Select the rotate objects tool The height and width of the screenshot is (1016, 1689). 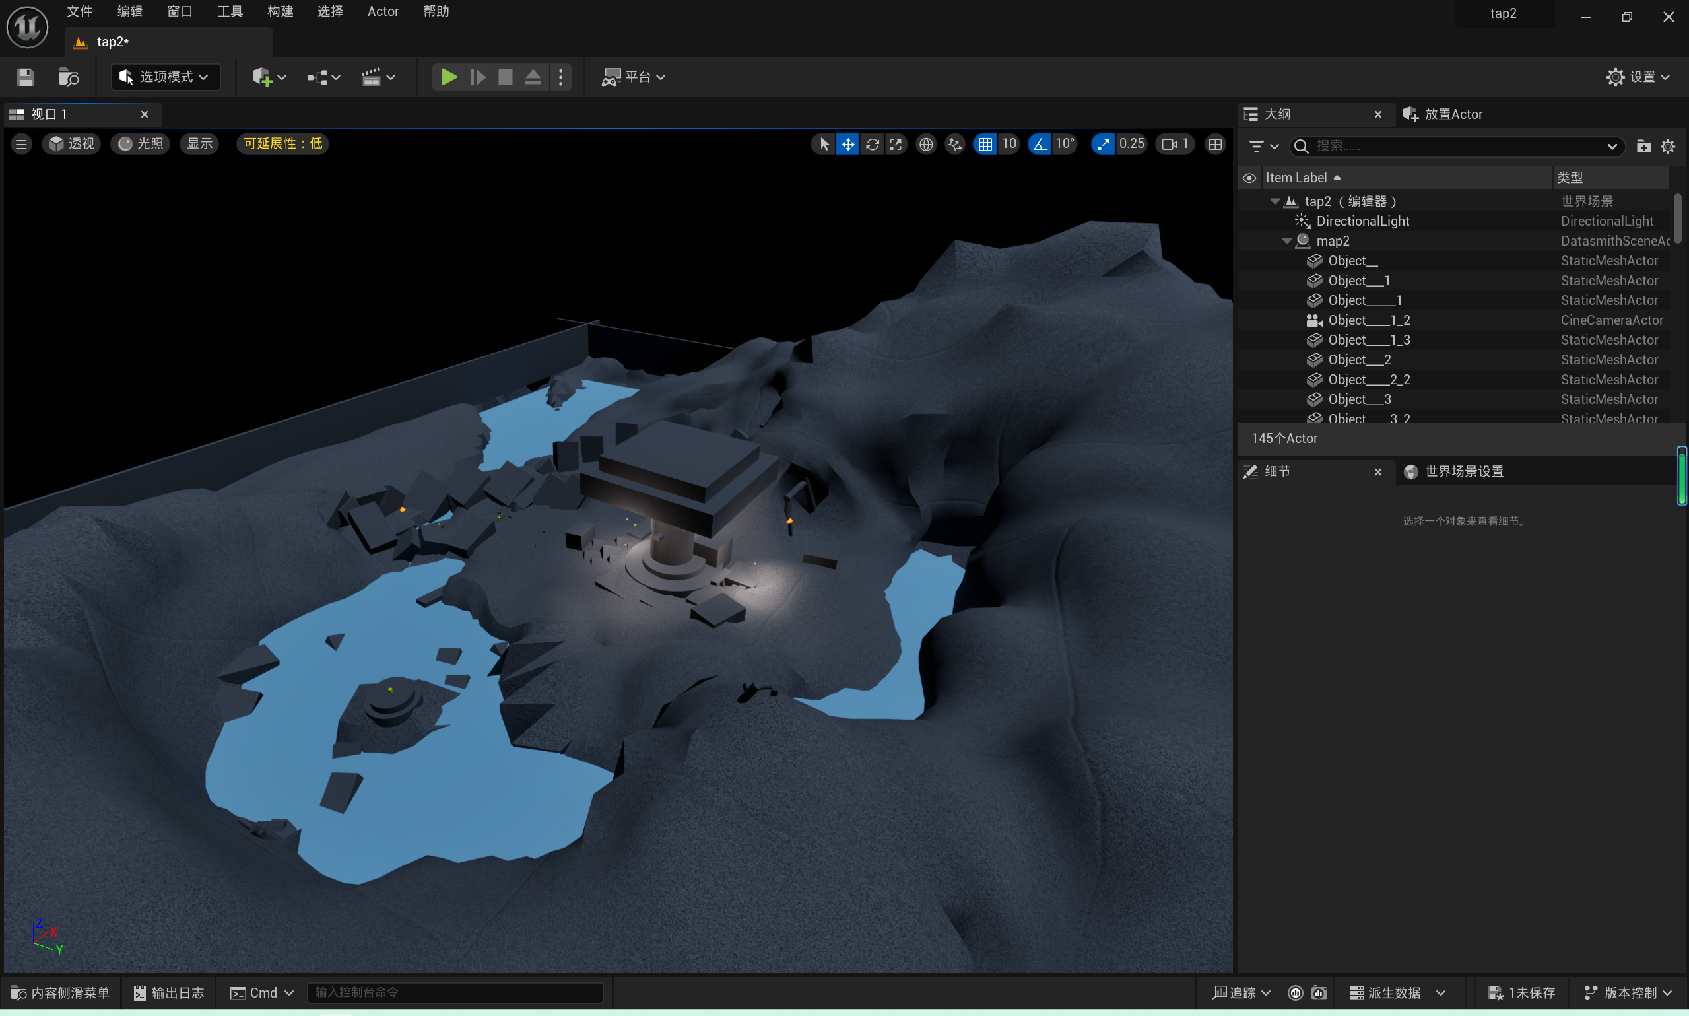tap(872, 144)
